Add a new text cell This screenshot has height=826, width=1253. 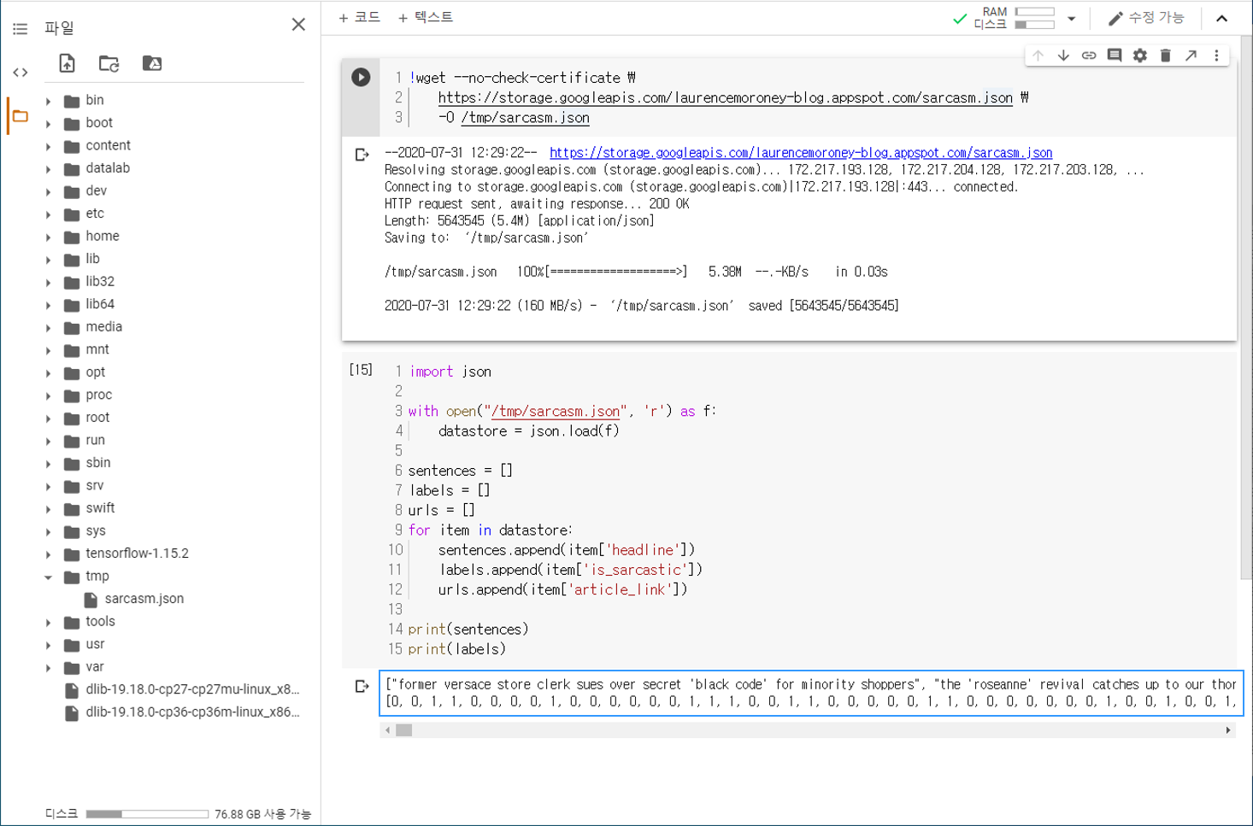pos(426,17)
